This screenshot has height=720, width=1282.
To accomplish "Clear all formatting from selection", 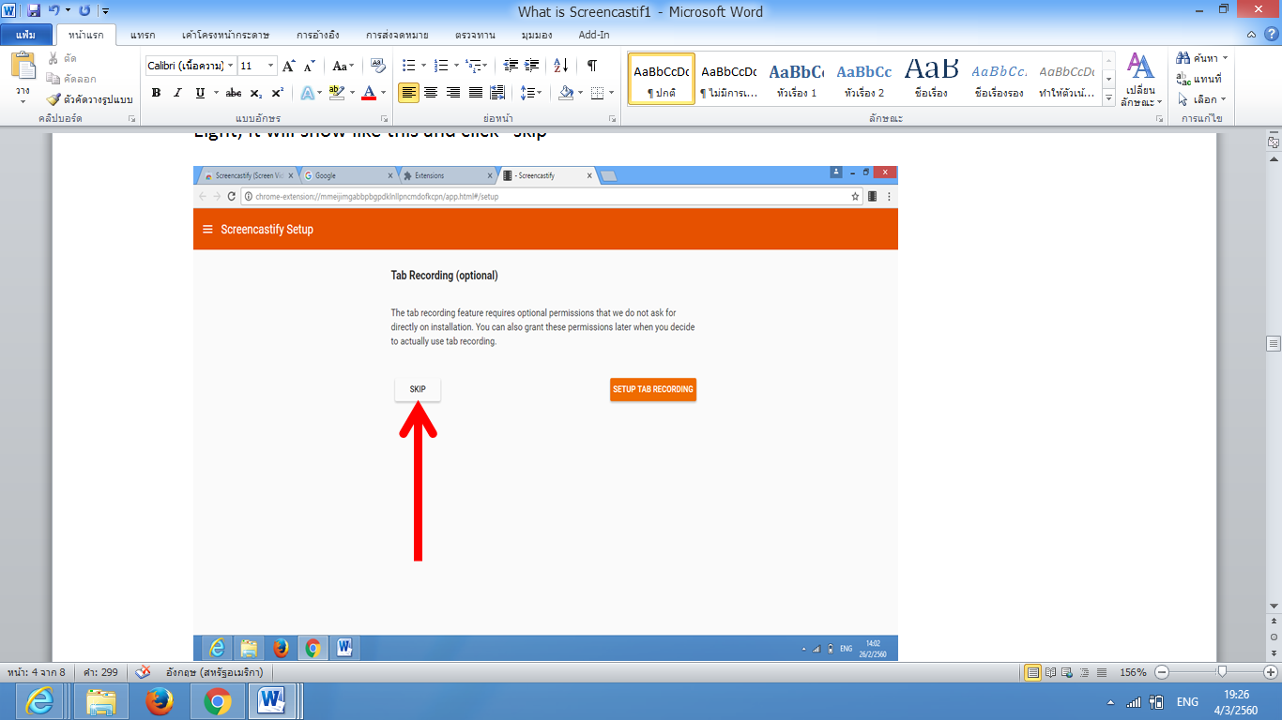I will point(377,66).
